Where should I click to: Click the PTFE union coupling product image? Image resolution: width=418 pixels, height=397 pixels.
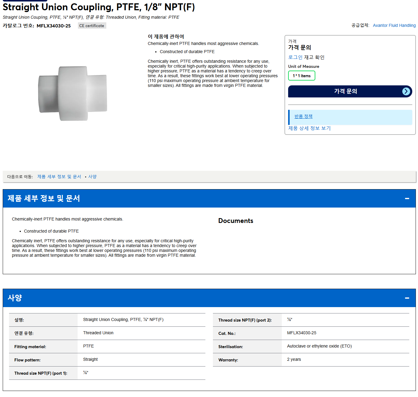click(73, 94)
